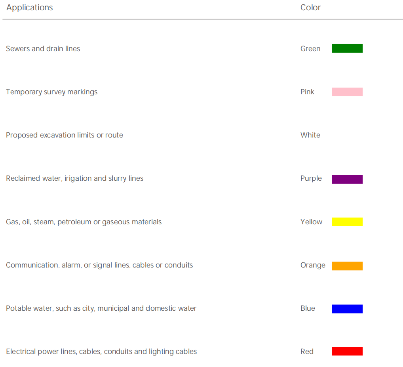Select the Sewers and drain lines row
Viewport: 403px width, 367px height.
pyautogui.click(x=43, y=49)
